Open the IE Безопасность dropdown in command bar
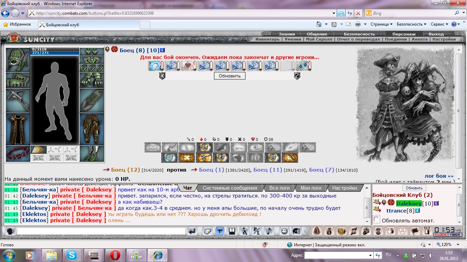Image resolution: width=467 pixels, height=262 pixels. pos(412,24)
